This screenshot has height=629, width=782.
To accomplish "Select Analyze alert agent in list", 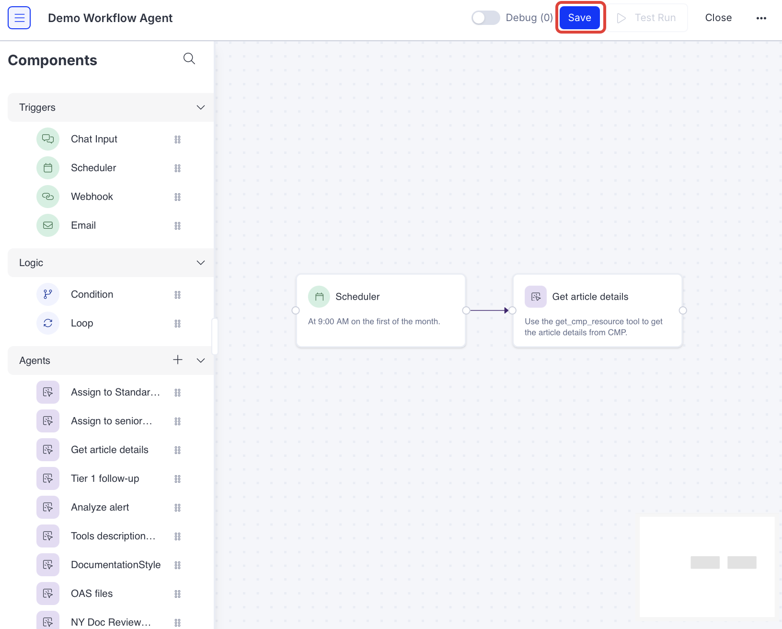I will (100, 507).
